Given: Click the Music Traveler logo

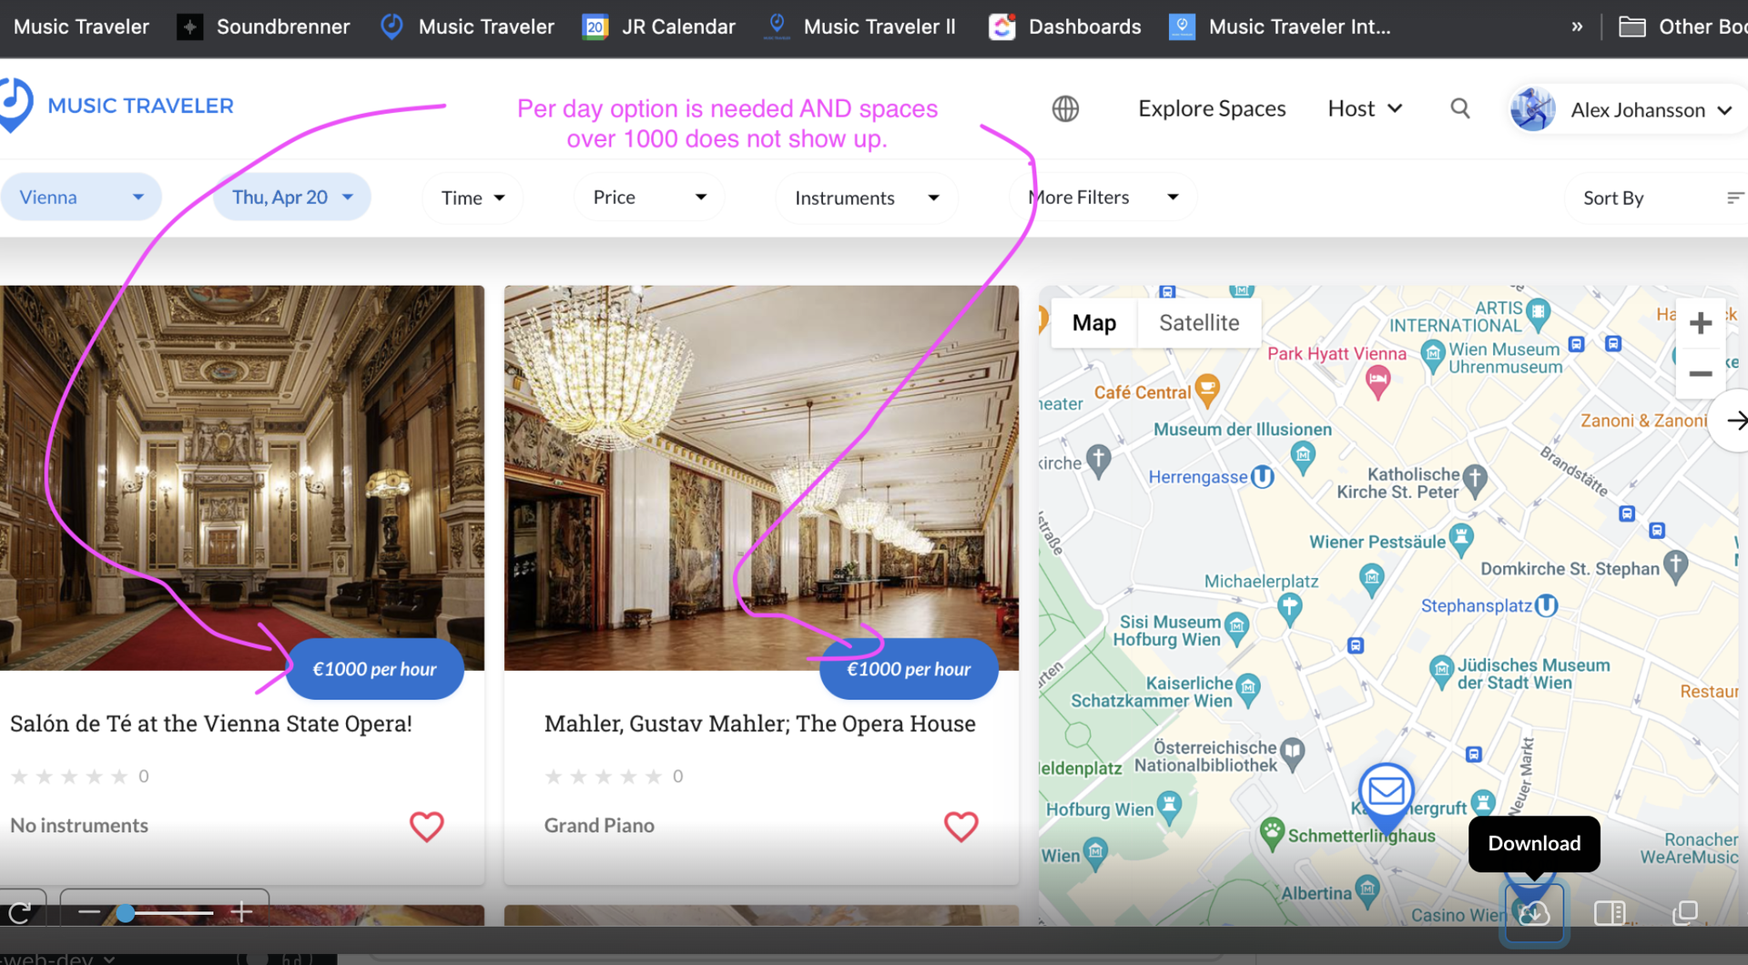Looking at the screenshot, I should 118,107.
